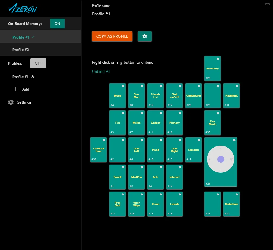Toggle the Profiles OFF switch
This screenshot has width=273, height=250.
tap(38, 63)
